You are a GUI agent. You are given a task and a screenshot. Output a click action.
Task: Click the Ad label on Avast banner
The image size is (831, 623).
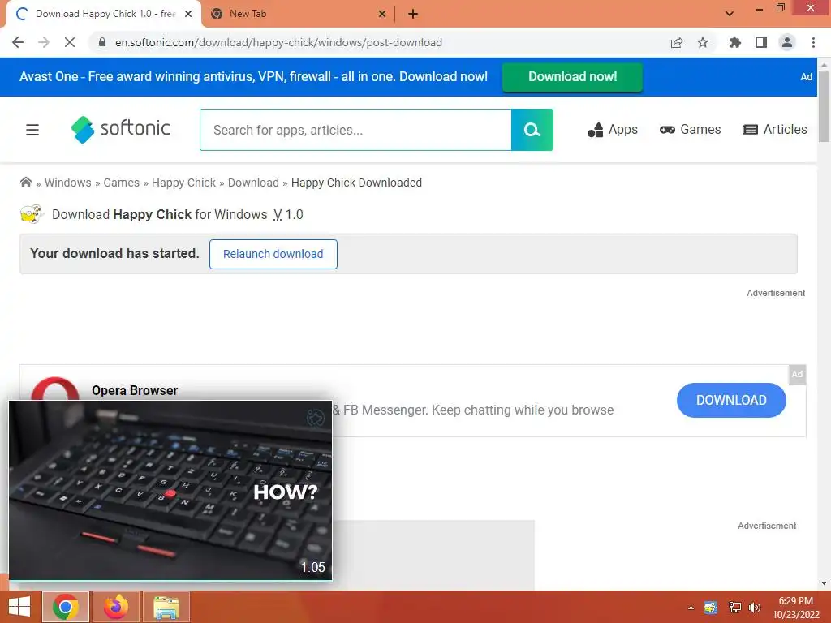tap(806, 77)
